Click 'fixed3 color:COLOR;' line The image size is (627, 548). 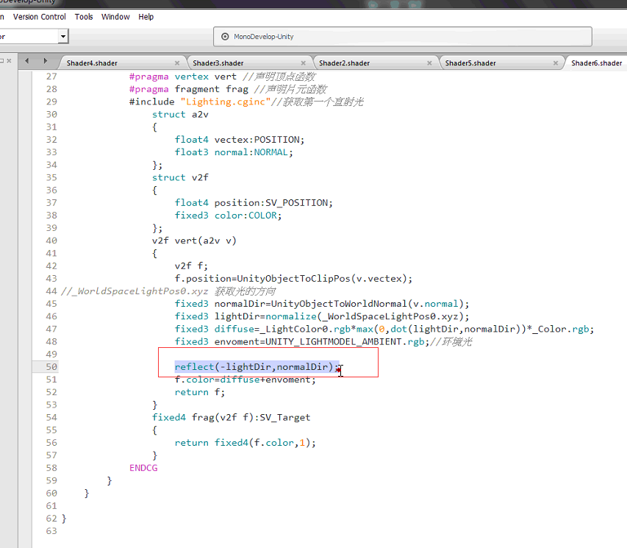tap(229, 216)
